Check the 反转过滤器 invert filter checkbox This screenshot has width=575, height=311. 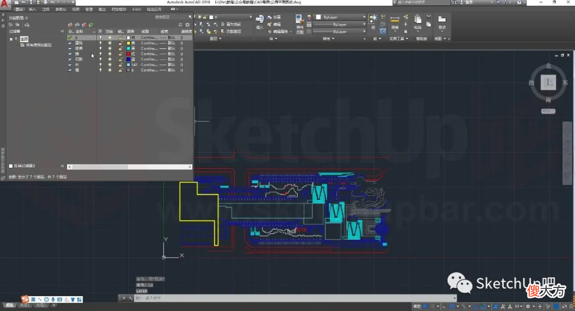click(11, 166)
